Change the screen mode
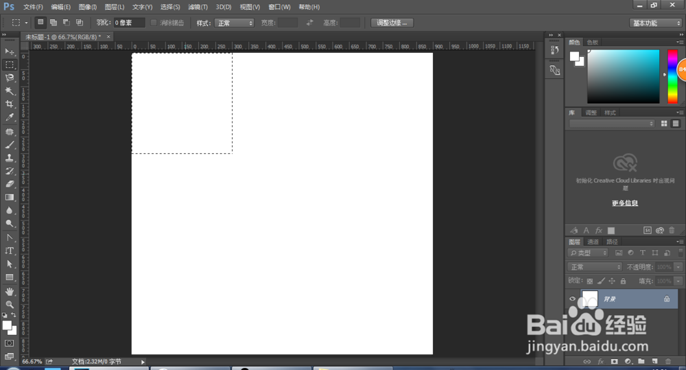The height and width of the screenshot is (370, 686). (9, 356)
